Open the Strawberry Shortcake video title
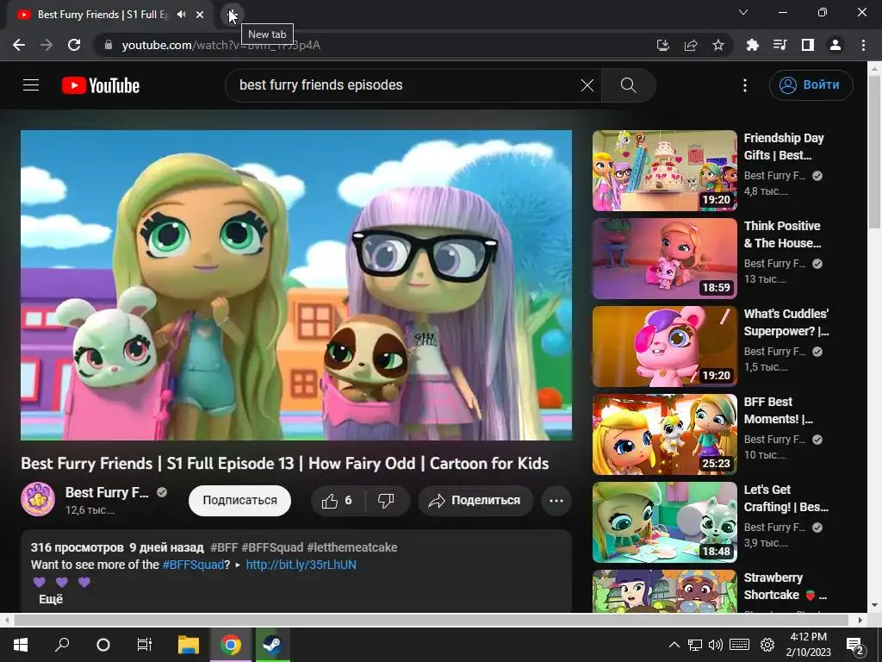 pyautogui.click(x=786, y=586)
